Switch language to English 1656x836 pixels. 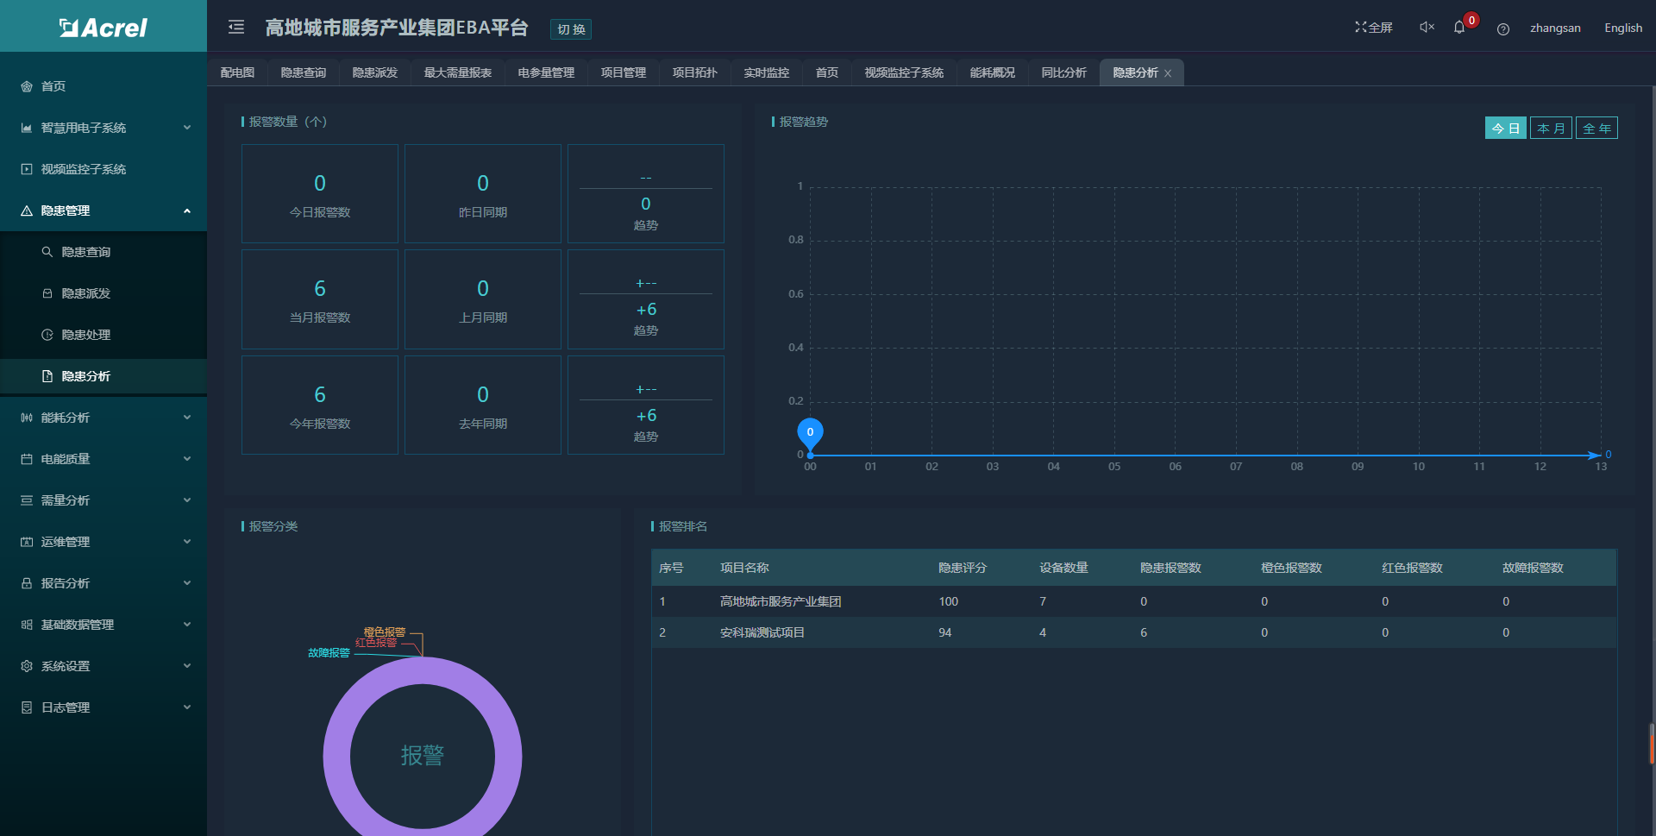click(x=1622, y=28)
